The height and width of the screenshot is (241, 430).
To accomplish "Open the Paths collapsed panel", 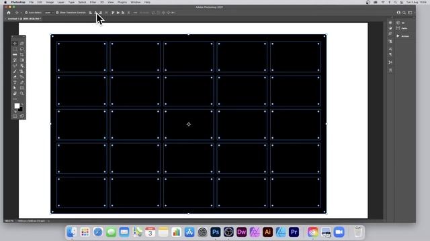I will pos(402,28).
